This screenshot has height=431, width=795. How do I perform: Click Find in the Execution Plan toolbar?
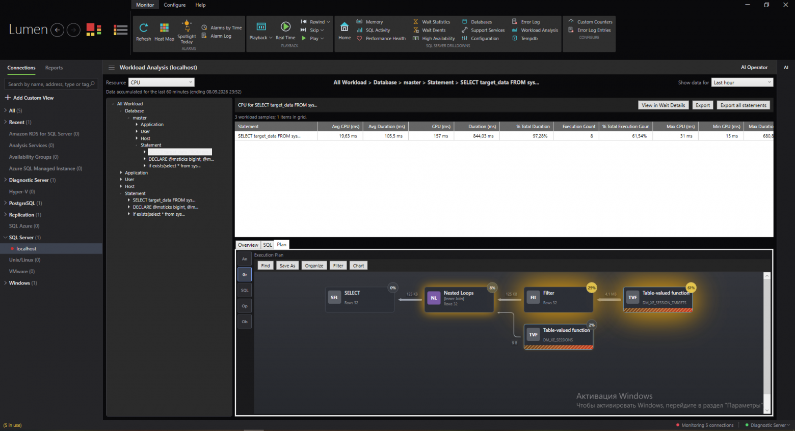[x=266, y=266]
